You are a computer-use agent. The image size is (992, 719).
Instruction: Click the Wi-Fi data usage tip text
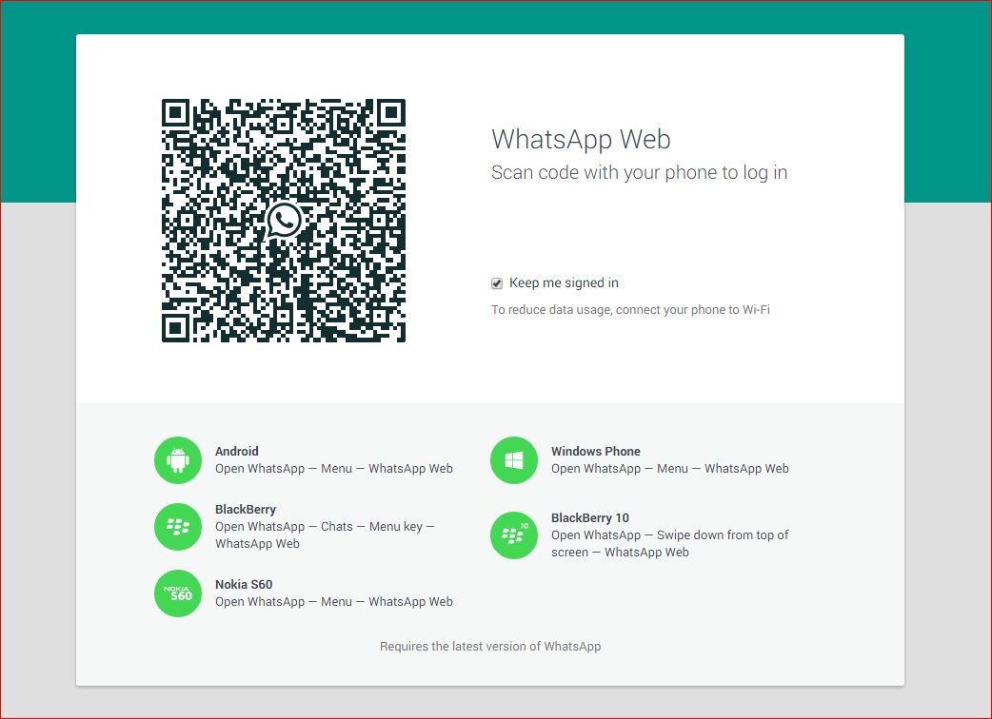tap(630, 309)
